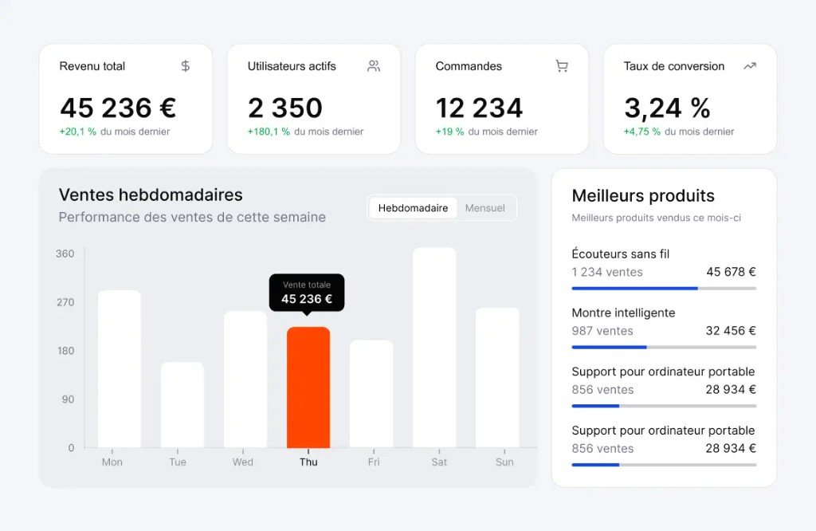The image size is (816, 531).
Task: Click the shopping cart icon on Commandes card
Action: (562, 66)
